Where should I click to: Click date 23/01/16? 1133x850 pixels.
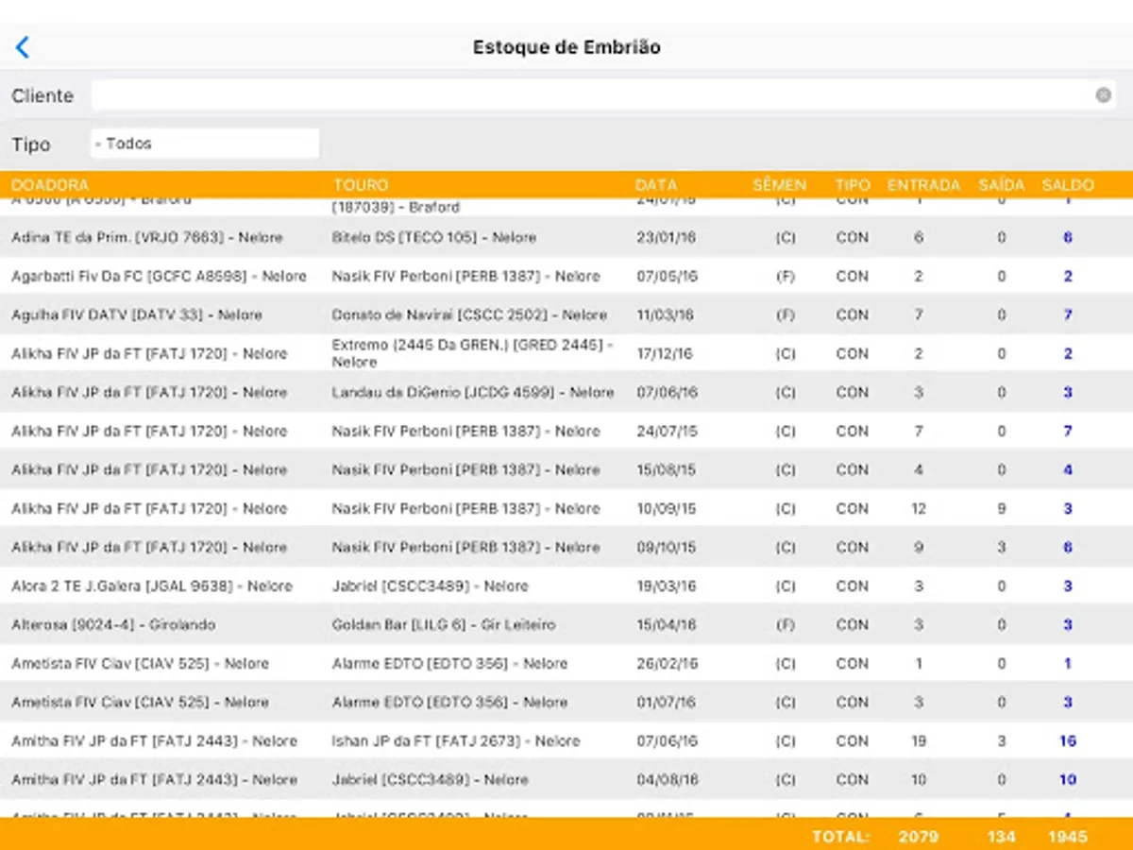(x=666, y=237)
